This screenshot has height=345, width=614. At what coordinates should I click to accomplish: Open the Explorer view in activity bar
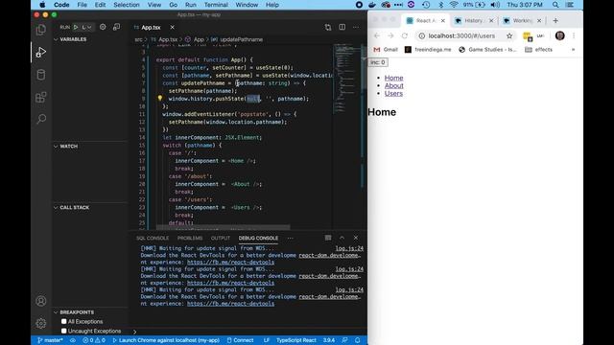click(40, 30)
